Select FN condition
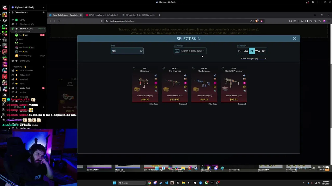Screen dimensions: 332x186 pyautogui.click(x=240, y=51)
